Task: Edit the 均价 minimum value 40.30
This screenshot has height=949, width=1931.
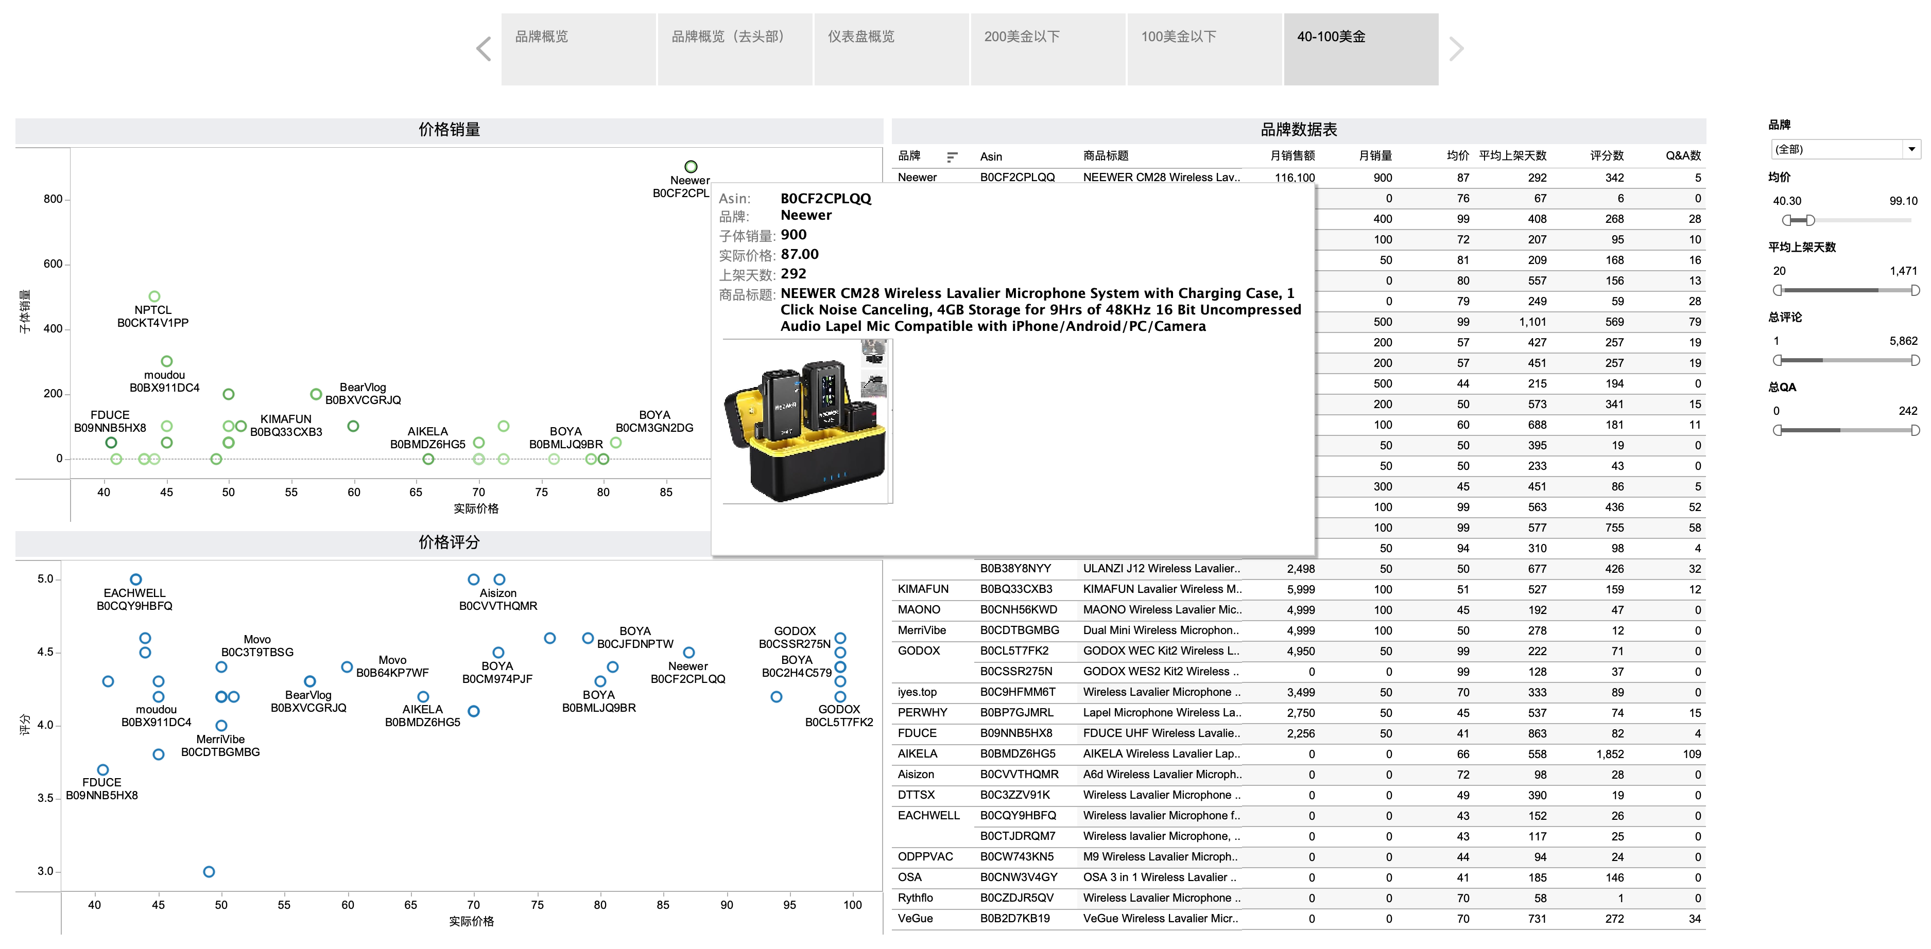Action: click(x=1787, y=201)
